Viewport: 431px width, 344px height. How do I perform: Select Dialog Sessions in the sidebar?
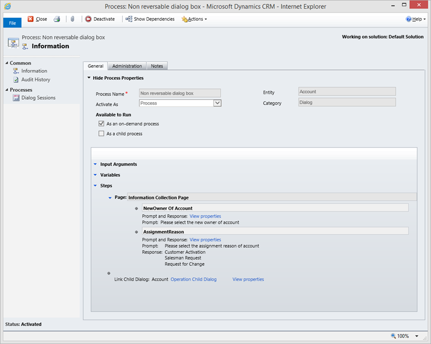pos(39,98)
